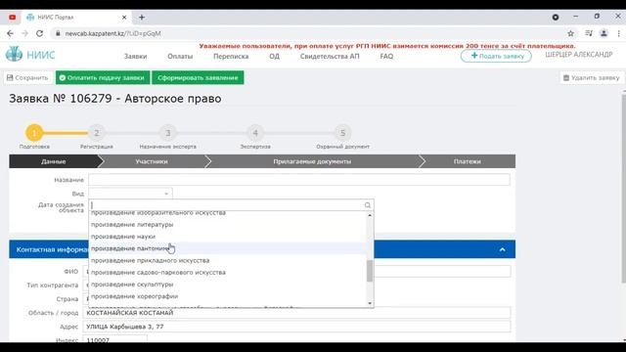Click the Название input field
Viewport: 626px width, 352px height.
[299, 180]
